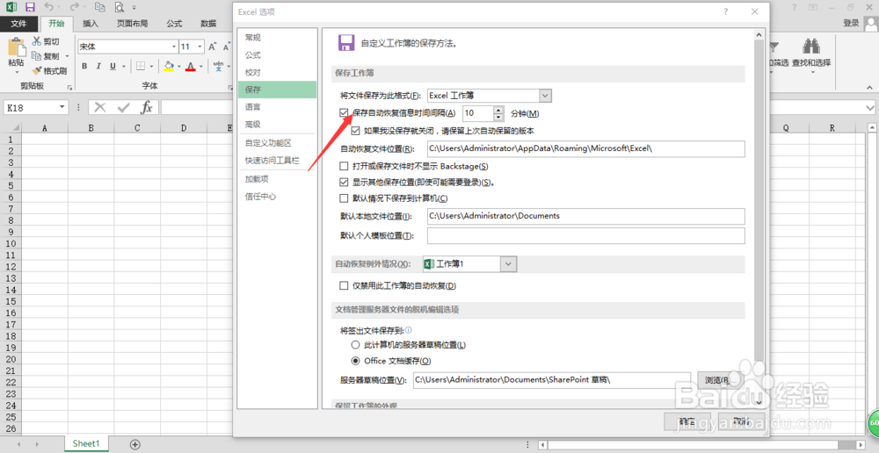Enable 打开或保存文件时不显示 Backstage checkbox
The width and height of the screenshot is (879, 453).
point(345,166)
